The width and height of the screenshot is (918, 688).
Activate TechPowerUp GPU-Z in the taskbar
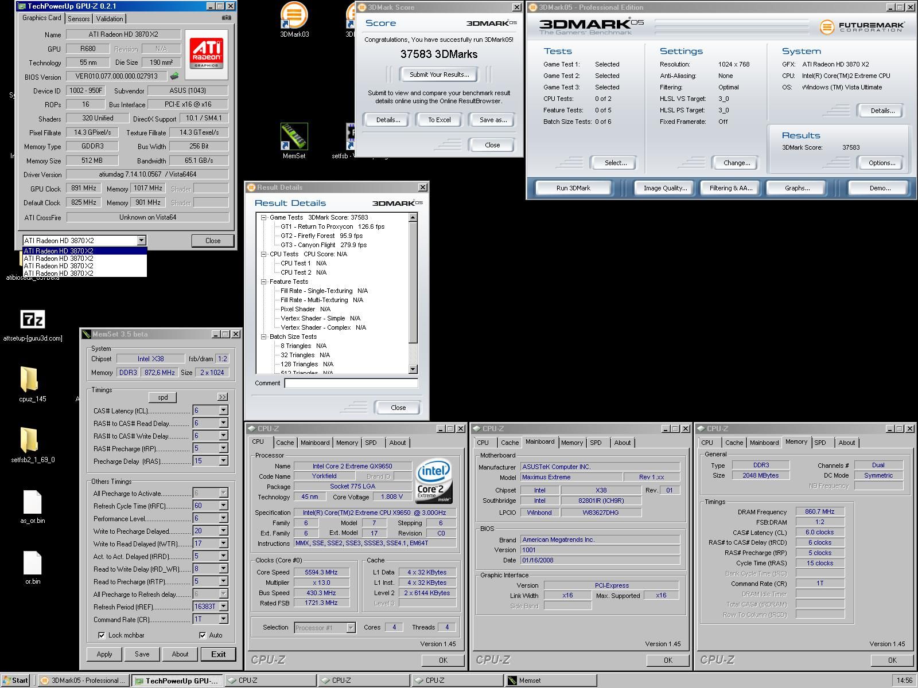pyautogui.click(x=177, y=681)
